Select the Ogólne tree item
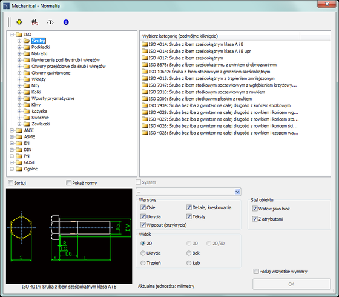 31,169
